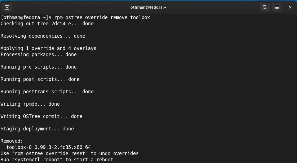Close the terminal window

290,7
